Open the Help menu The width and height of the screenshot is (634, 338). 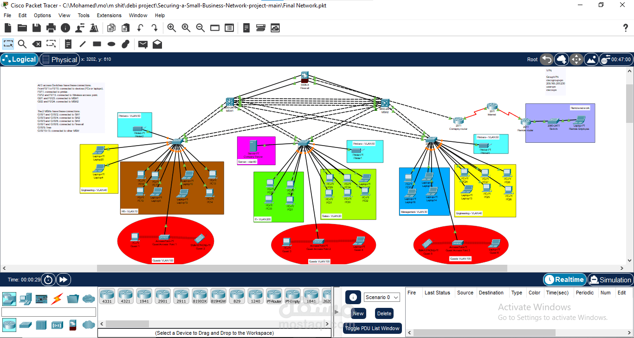click(160, 15)
